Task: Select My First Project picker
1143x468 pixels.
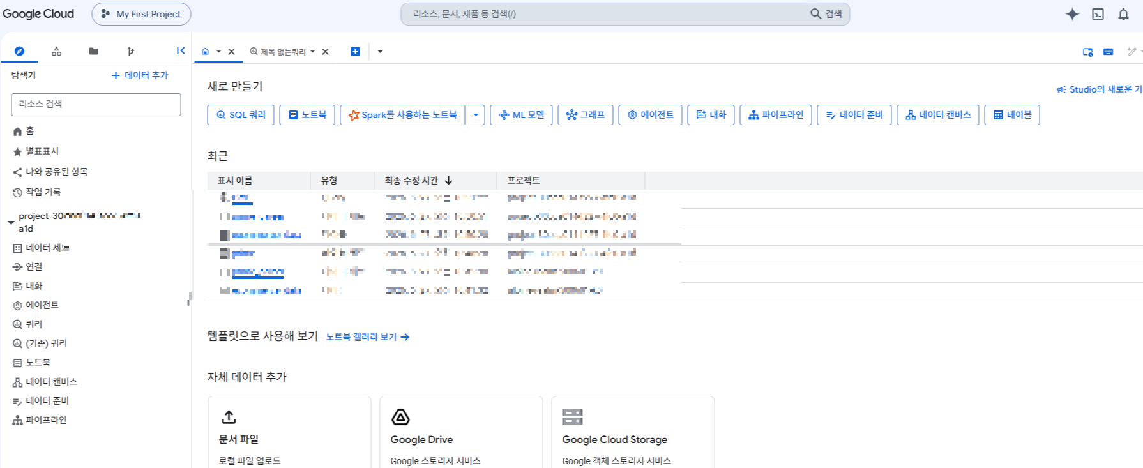Action: (x=141, y=14)
